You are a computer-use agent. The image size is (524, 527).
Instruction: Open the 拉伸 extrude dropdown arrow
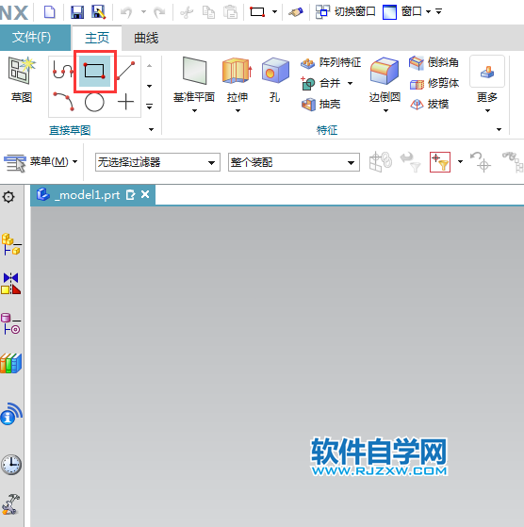coord(237,110)
